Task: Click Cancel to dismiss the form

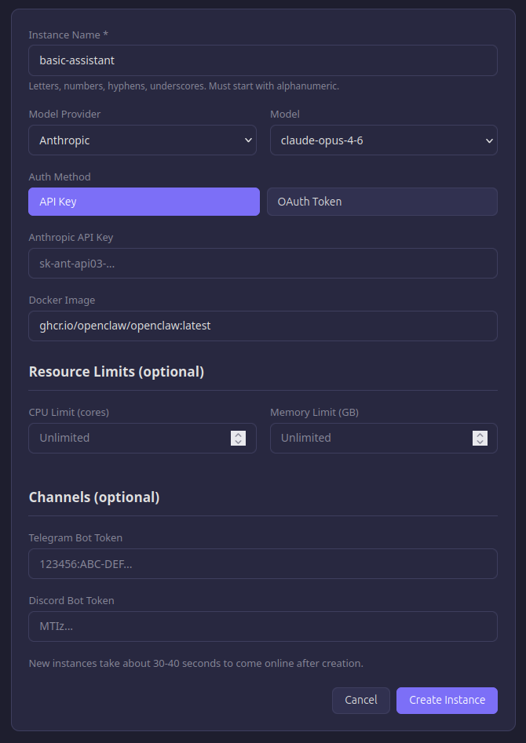Action: click(x=360, y=700)
